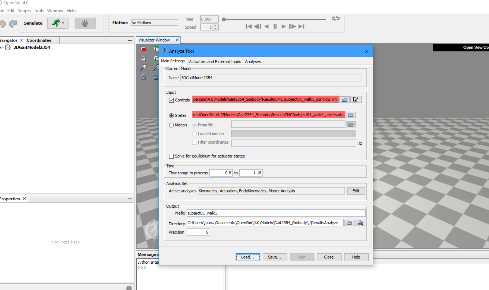Minimize the Navigator panel
Image resolution: width=489 pixels, height=290 pixels.
click(130, 40)
